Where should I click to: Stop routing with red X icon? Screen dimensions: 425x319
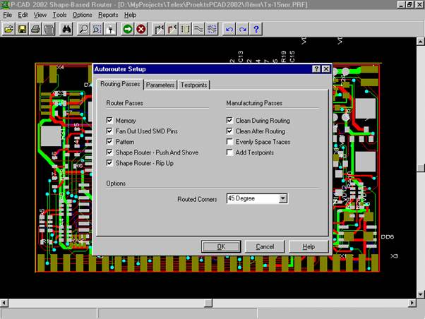click(141, 29)
